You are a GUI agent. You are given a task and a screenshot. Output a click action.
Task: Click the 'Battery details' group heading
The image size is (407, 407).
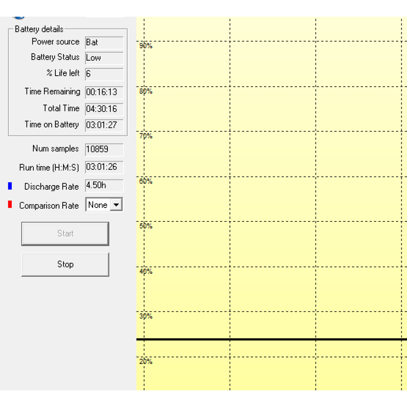39,29
